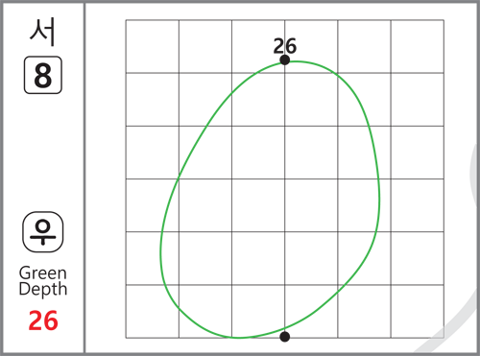Click the top-right corner grid cell
Screen dimensions: 480x356
point(418,46)
